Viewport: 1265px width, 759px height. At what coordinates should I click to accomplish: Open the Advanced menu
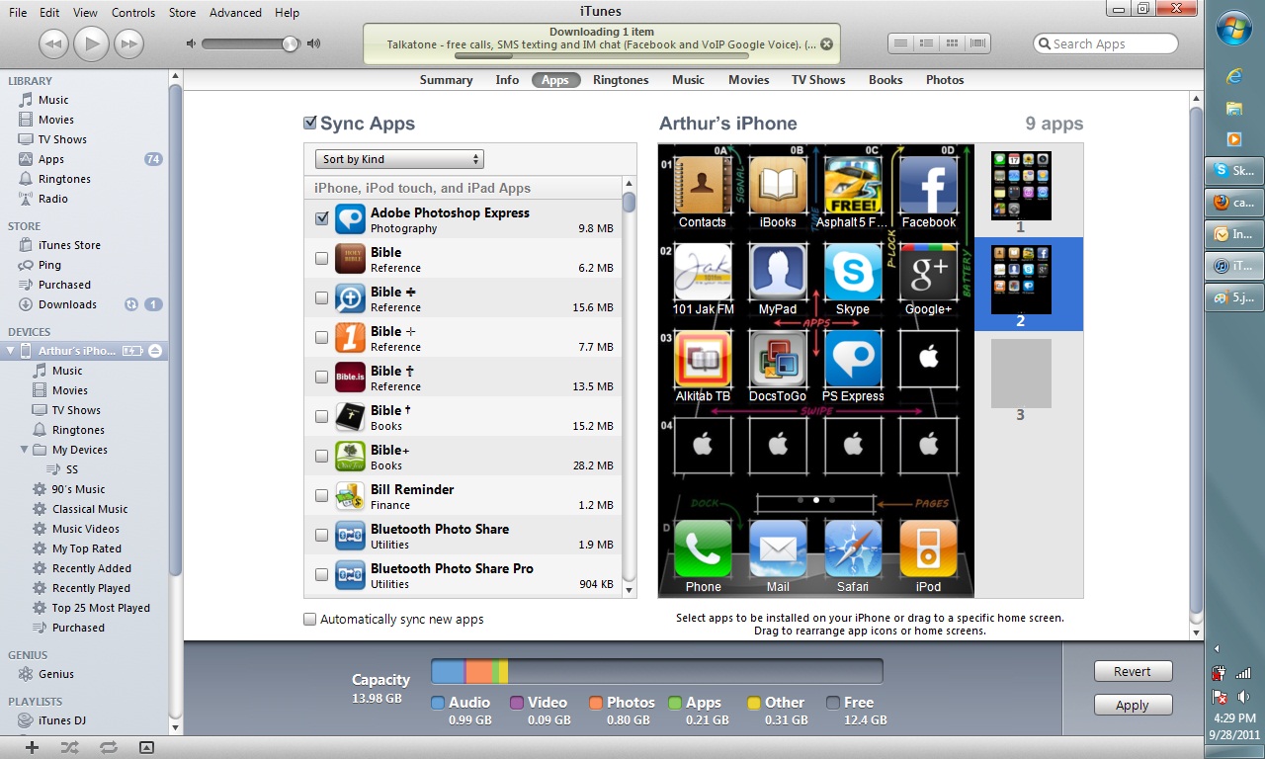coord(235,13)
